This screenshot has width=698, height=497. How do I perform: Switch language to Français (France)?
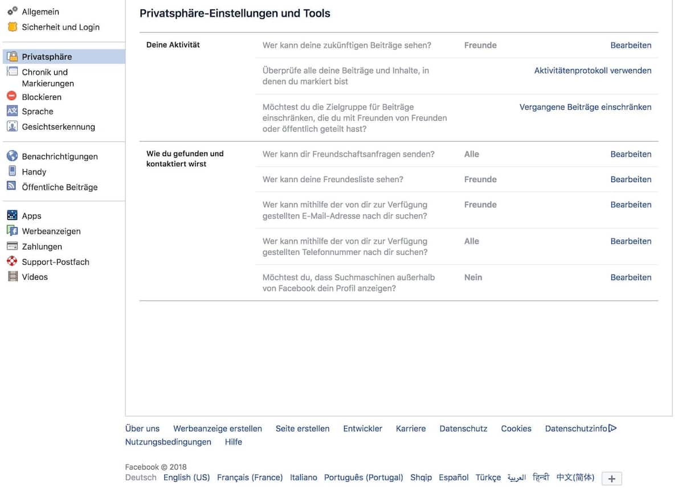tap(250, 478)
